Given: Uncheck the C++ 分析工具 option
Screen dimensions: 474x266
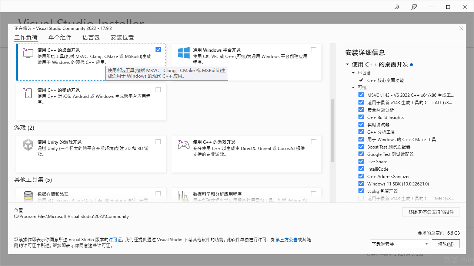Looking at the screenshot, I should [x=361, y=132].
